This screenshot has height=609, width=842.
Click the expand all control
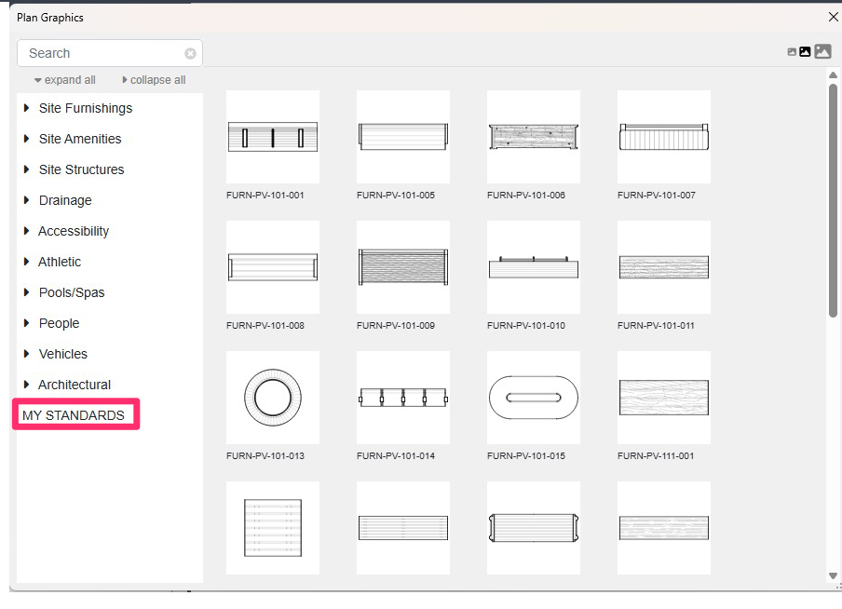(63, 79)
